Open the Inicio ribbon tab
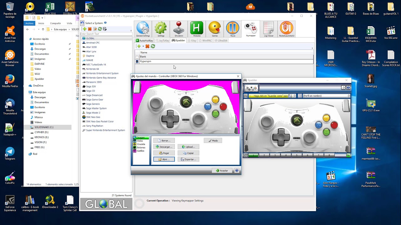The width and height of the screenshot is (401, 225). [x=41, y=23]
